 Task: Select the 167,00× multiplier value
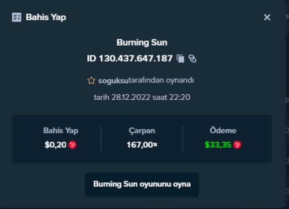[x=142, y=145]
